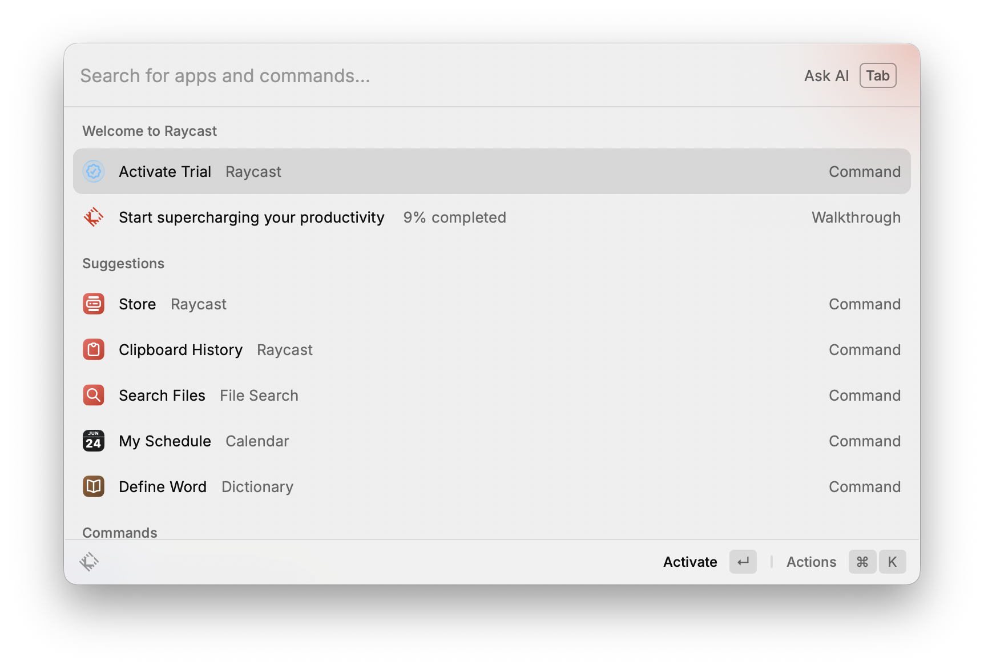This screenshot has width=984, height=669.
Task: Click the Commands section header
Action: (120, 532)
